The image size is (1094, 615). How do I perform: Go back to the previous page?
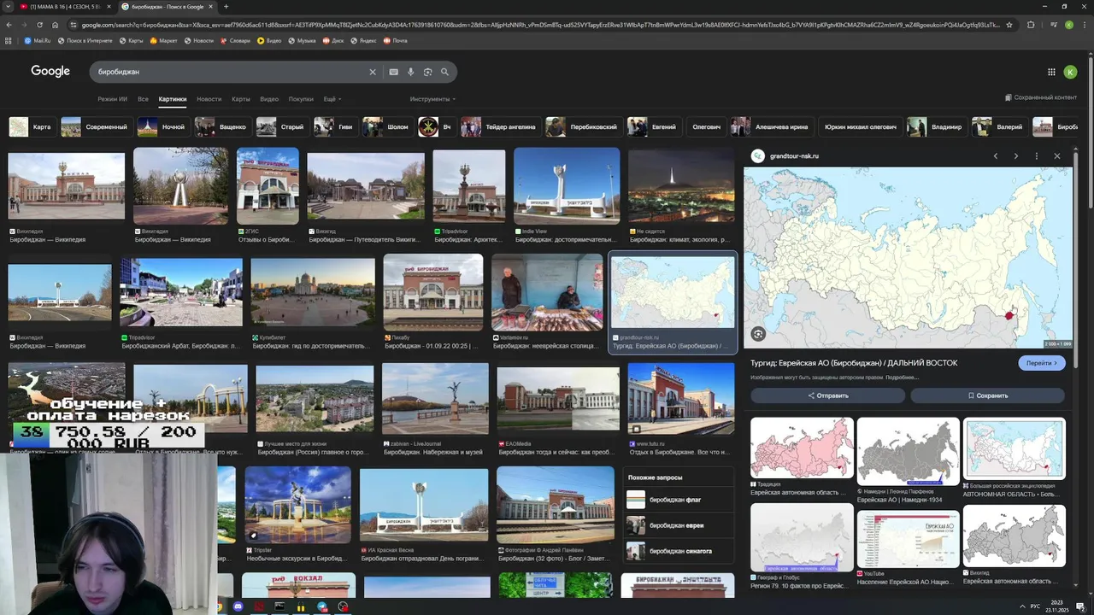point(9,25)
